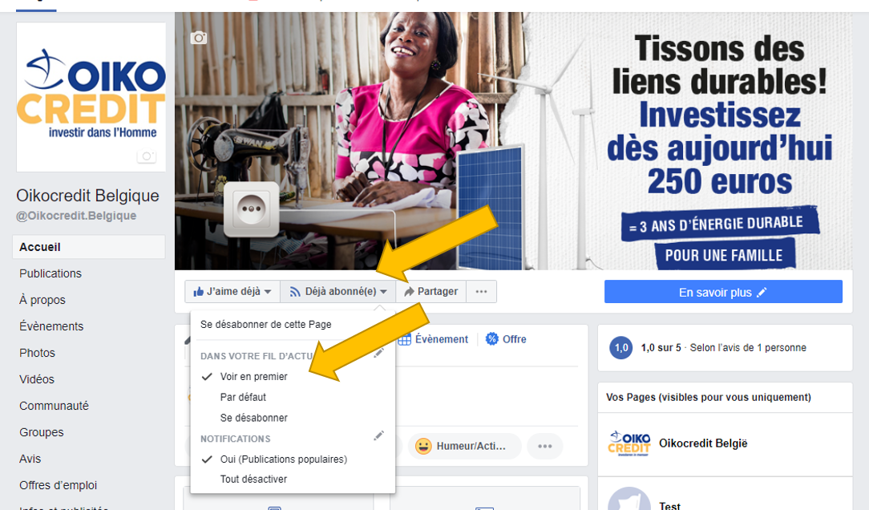Click the cover photo camera icon
The width and height of the screenshot is (869, 510).
198,38
